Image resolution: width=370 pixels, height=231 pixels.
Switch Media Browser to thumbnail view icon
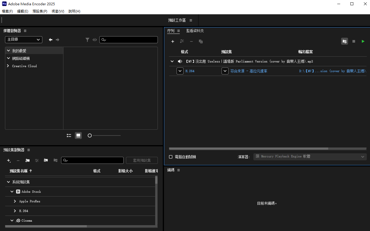[78, 136]
